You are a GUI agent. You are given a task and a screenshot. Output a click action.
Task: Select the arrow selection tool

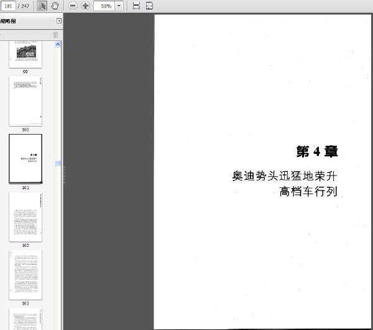point(42,6)
